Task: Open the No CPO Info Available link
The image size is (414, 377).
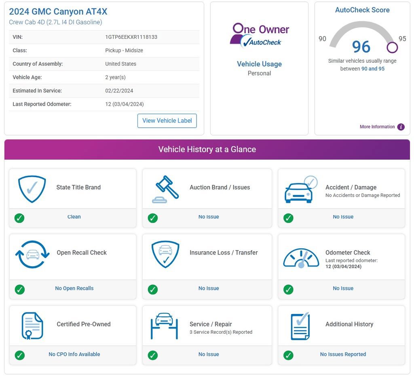Action: tap(74, 354)
